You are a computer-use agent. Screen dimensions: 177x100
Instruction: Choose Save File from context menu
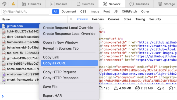click(x=69, y=87)
